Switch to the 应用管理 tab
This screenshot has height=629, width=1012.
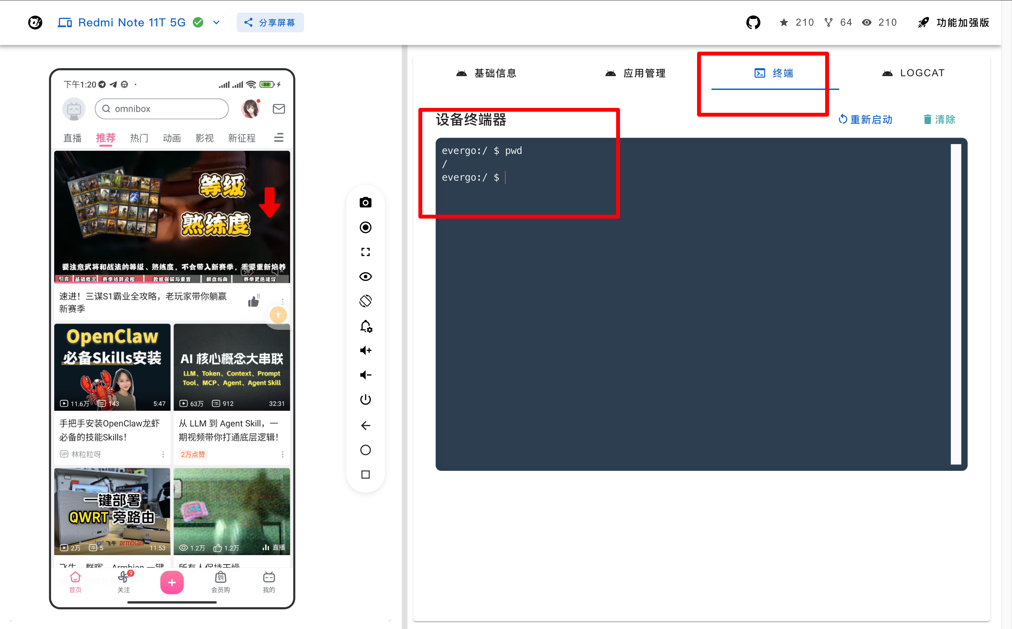(635, 73)
